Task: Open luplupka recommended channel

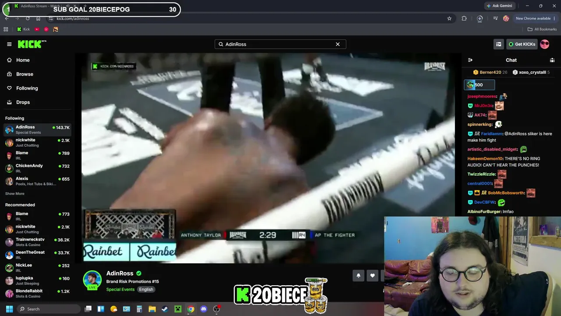Action: coord(37,280)
